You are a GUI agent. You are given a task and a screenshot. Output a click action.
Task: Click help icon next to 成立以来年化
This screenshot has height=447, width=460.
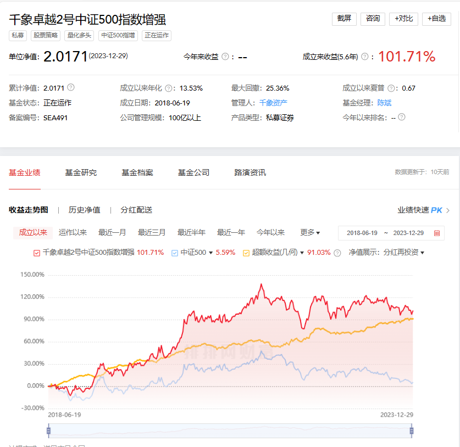click(168, 88)
